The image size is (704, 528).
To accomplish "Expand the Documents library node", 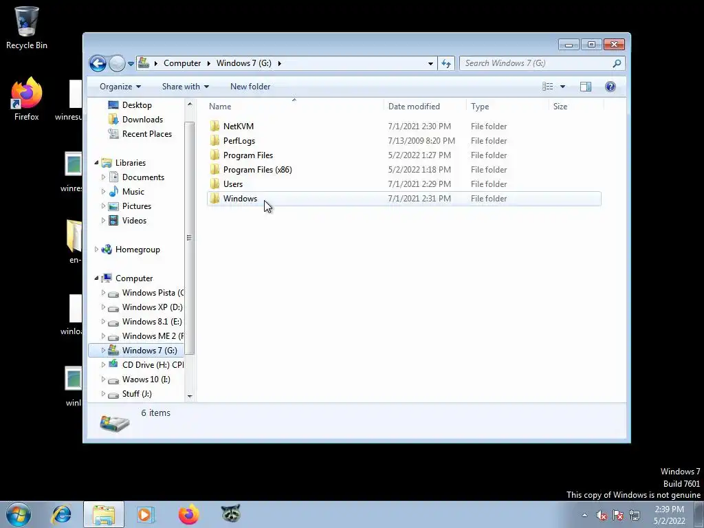I will click(x=103, y=177).
